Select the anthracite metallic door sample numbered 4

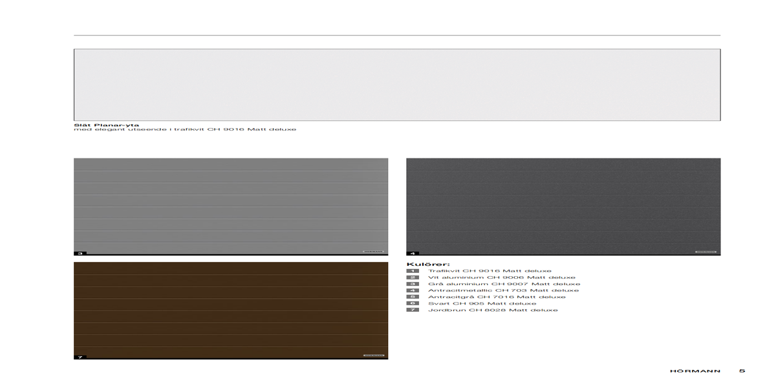[563, 206]
